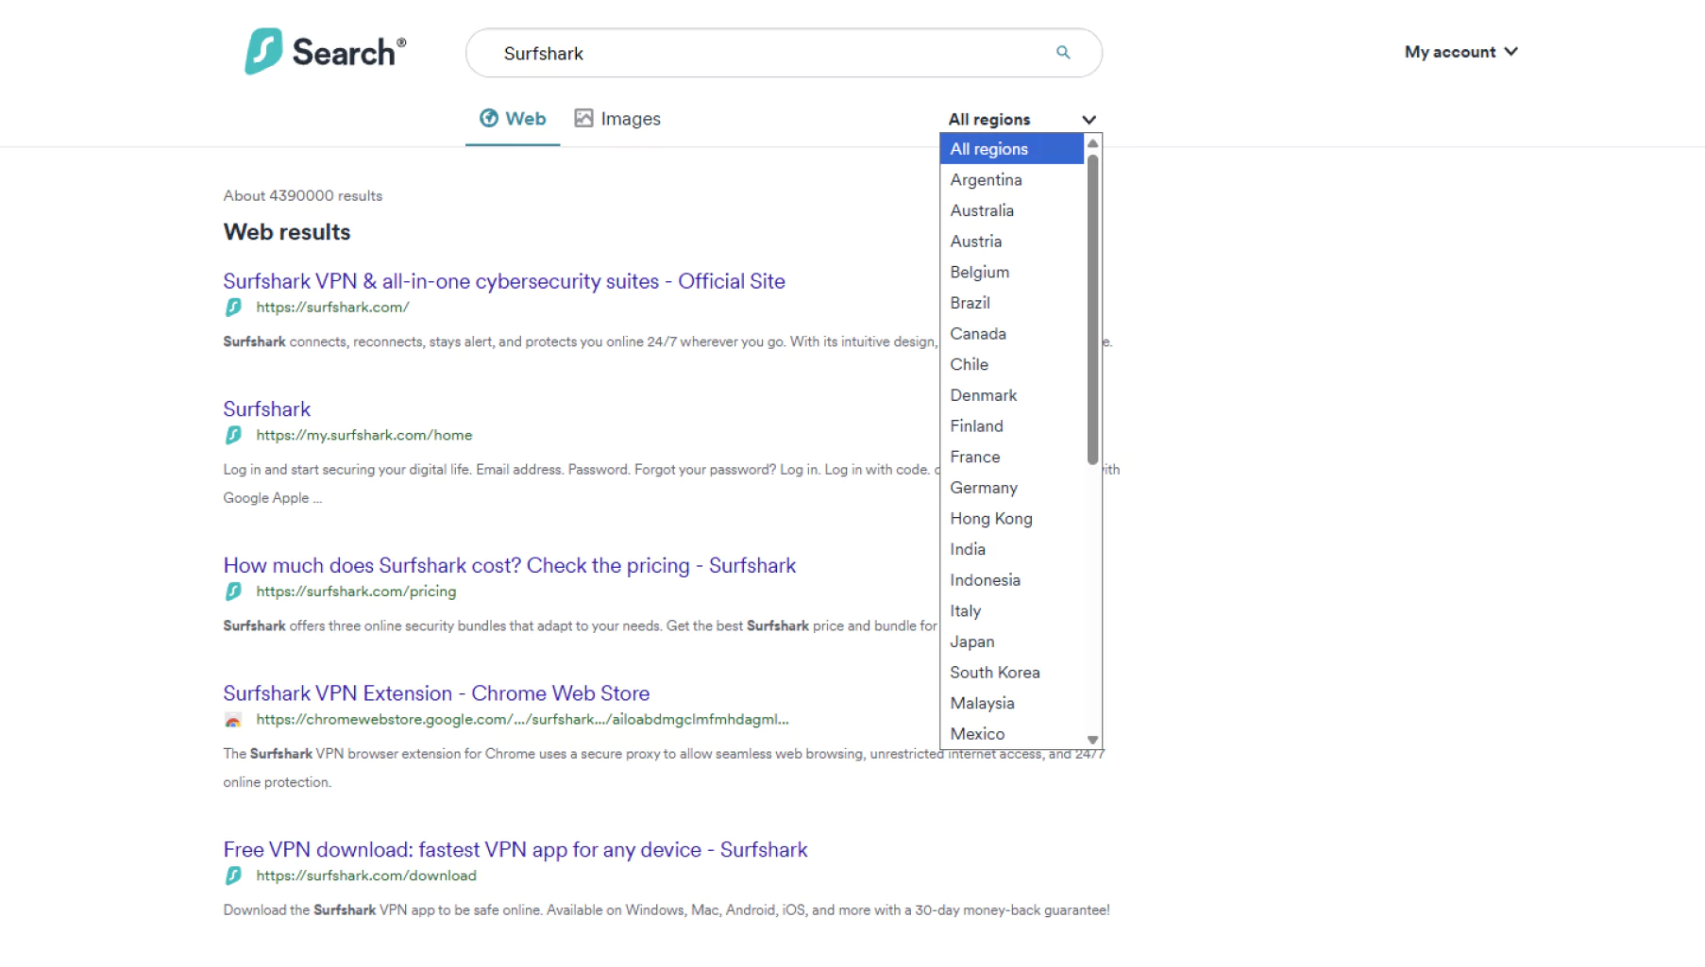
Task: Select Chile from the region list
Action: click(x=1012, y=364)
